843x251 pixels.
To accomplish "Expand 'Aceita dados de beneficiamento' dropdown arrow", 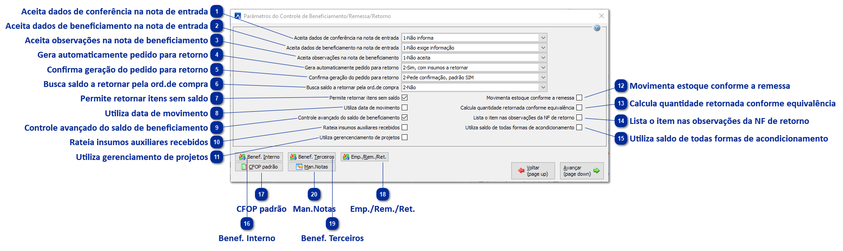I will [543, 48].
